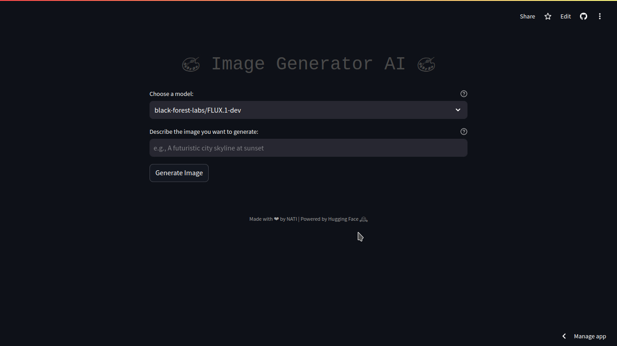Click the 'Powered by Hugging Face' footer text
Viewport: 617px width, 346px height.
coord(329,219)
